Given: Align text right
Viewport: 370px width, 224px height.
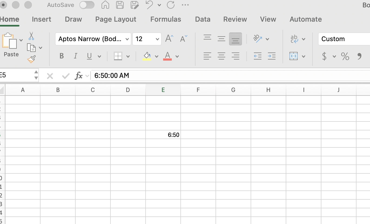Looking at the screenshot, I should click(236, 56).
